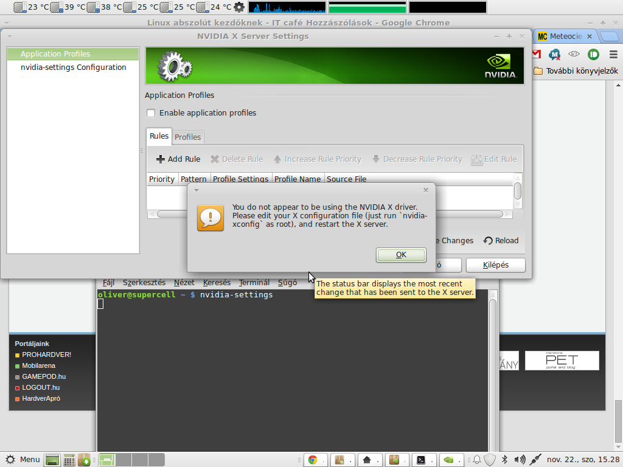Click the Bluetooth tray icon

pyautogui.click(x=504, y=460)
